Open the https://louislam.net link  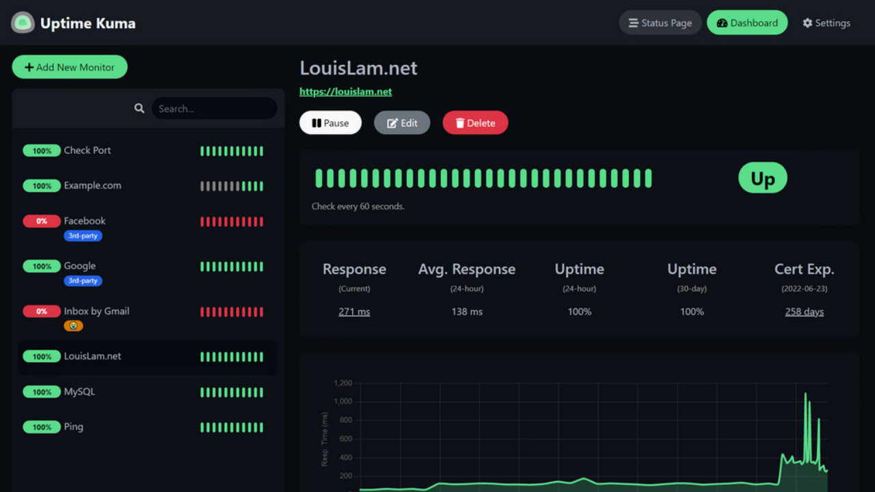tap(346, 91)
